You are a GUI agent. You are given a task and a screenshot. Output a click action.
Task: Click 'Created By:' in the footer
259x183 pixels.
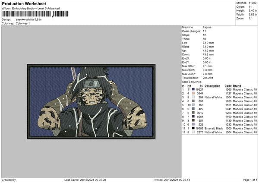tap(9, 180)
